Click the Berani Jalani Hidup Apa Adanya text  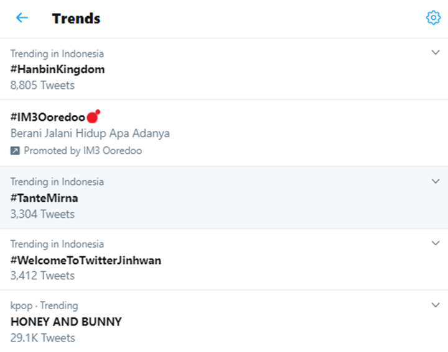pos(90,133)
